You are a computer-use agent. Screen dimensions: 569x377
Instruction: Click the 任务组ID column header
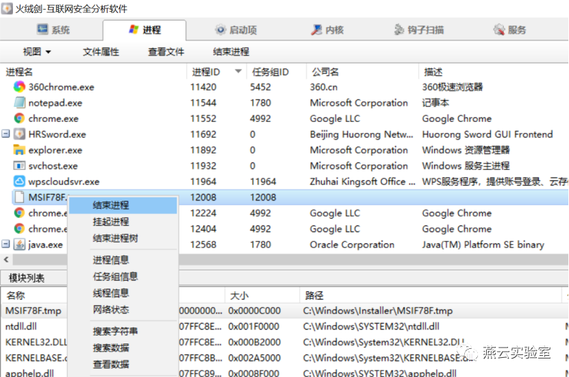coord(277,72)
